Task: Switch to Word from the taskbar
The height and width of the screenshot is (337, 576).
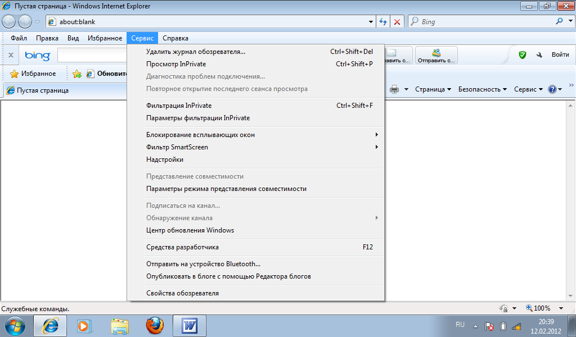Action: 190,326
